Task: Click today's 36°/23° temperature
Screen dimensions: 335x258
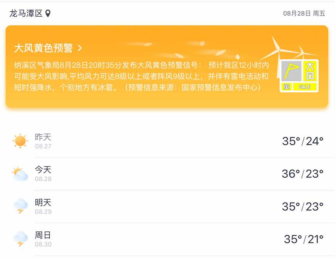Action: (x=303, y=174)
